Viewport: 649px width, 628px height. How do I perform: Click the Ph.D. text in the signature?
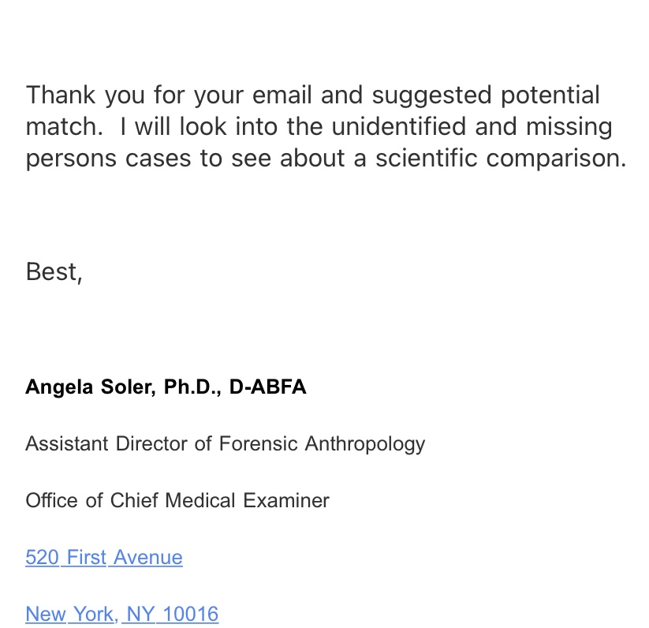pyautogui.click(x=192, y=387)
